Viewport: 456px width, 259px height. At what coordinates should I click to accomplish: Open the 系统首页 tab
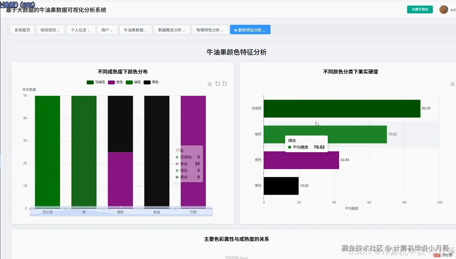(22, 30)
